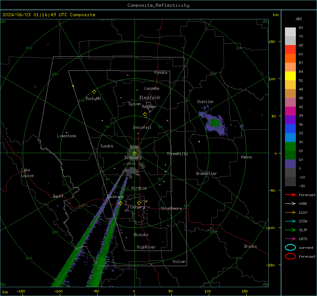Select the yellow V marker right of Calgary diamond
The height and width of the screenshot is (296, 317).
coord(147,201)
